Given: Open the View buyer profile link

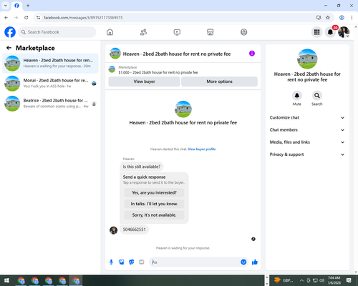Looking at the screenshot, I should [x=202, y=149].
